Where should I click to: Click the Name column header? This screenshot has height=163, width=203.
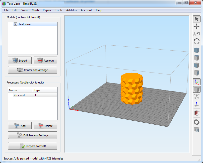(x=20, y=90)
